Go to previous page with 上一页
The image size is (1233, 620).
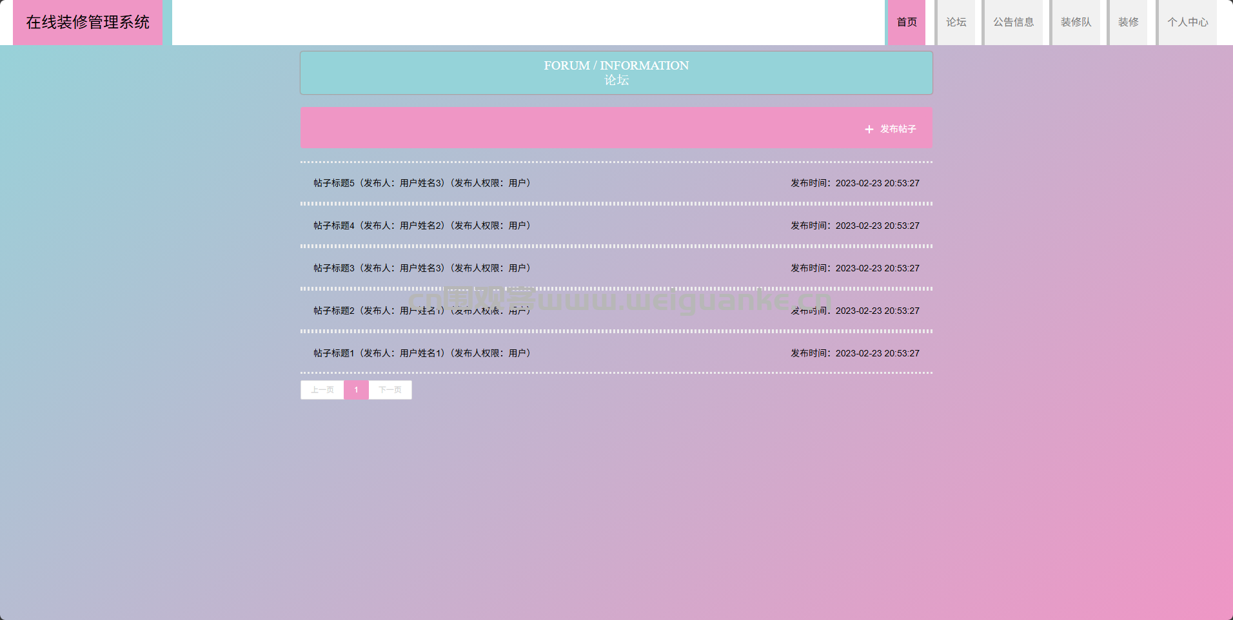pos(322,390)
